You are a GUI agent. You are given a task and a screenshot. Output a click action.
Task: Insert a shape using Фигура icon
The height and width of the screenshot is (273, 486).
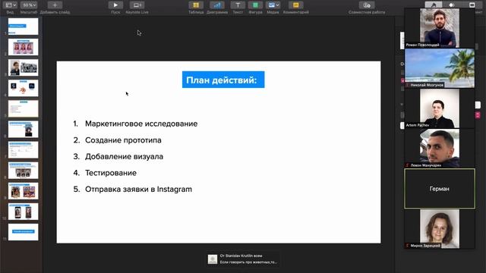click(255, 5)
